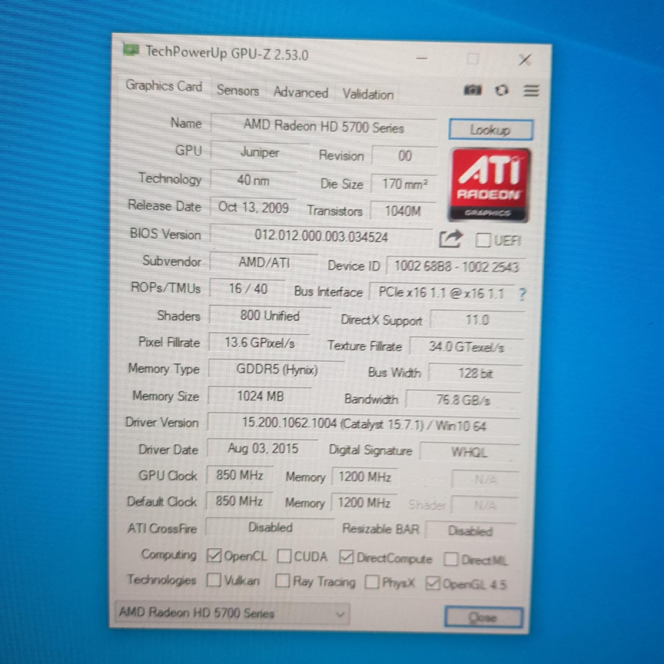Click the ATI CrossFire field showing Disabled
Screen dimensions: 664x664
tap(270, 527)
